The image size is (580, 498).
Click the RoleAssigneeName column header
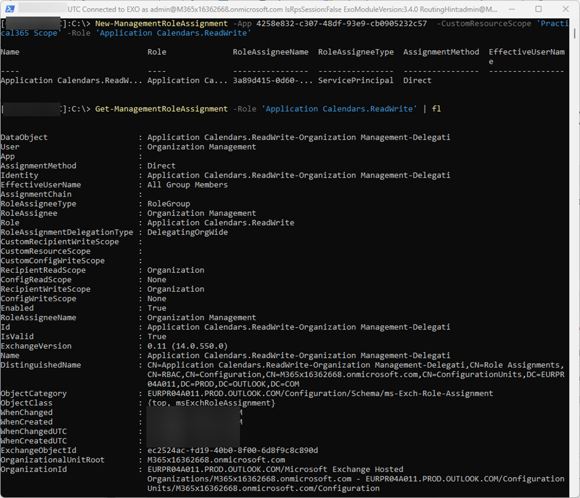pos(270,52)
